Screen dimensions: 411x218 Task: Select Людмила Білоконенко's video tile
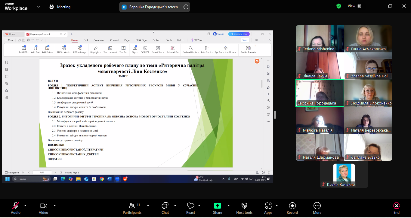coord(368,93)
